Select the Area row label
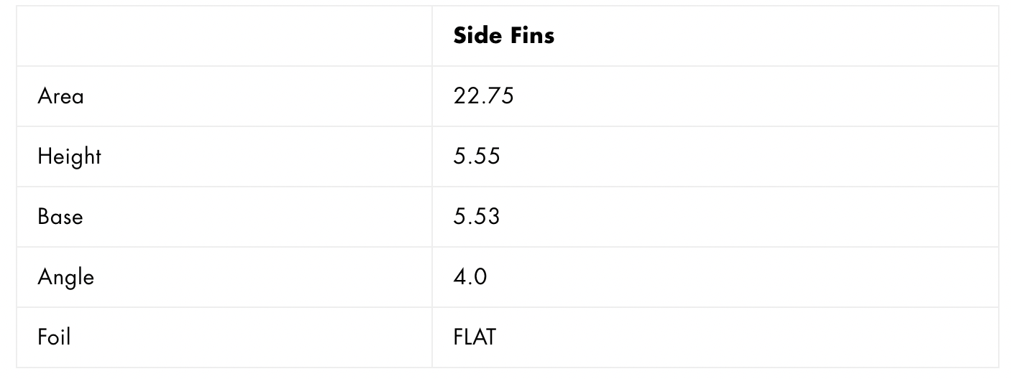The height and width of the screenshot is (379, 1011). (61, 96)
